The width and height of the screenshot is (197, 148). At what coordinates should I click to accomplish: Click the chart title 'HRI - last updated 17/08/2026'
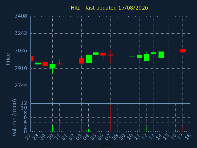[x=109, y=8]
